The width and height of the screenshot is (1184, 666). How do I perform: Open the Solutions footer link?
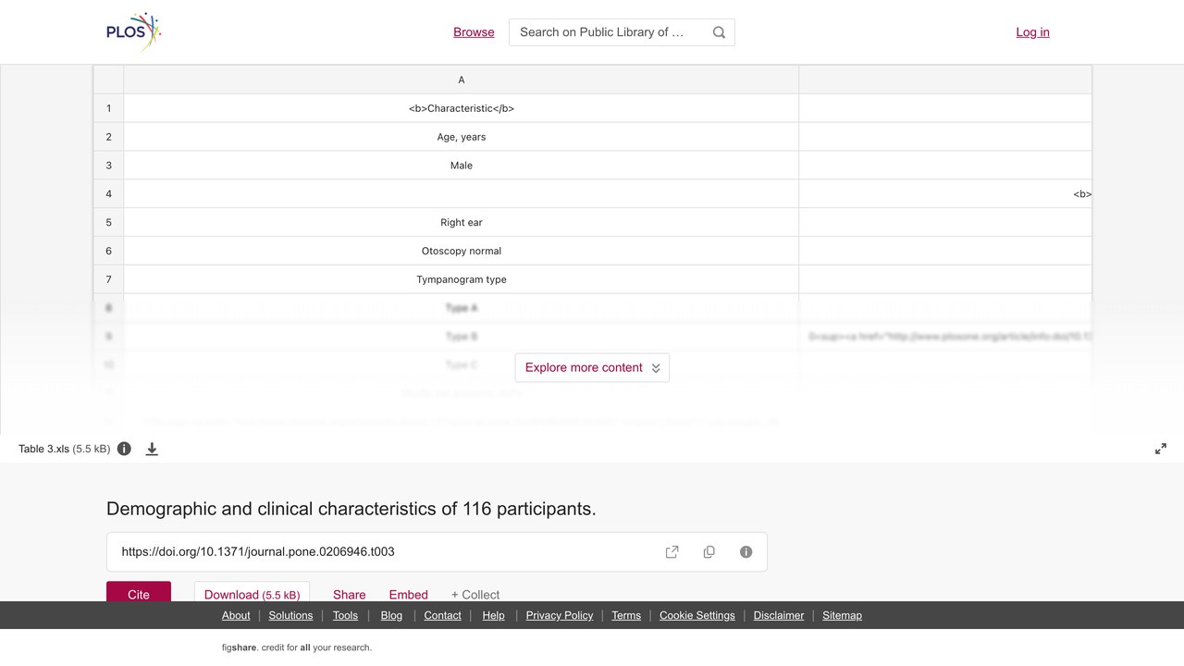click(290, 615)
